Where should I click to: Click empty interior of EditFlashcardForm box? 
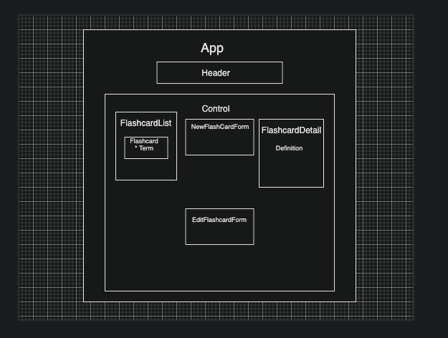(219, 235)
